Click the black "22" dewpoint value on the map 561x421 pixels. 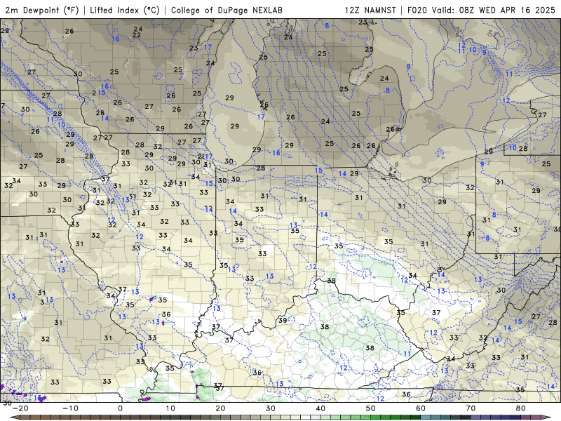[136, 35]
